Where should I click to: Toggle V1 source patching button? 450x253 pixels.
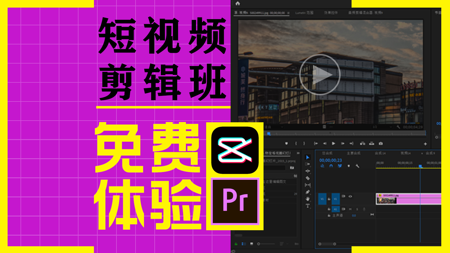point(322,199)
